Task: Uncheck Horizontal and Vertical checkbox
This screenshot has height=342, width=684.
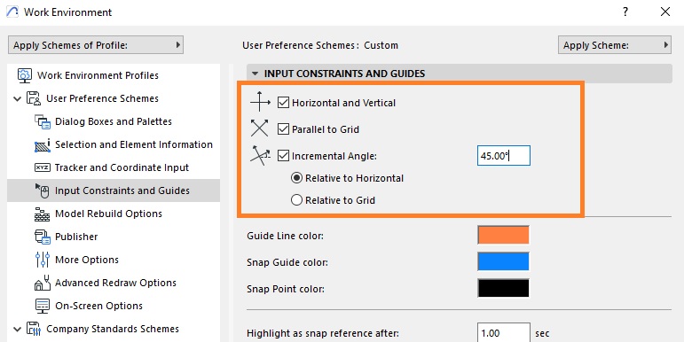Action: click(284, 103)
